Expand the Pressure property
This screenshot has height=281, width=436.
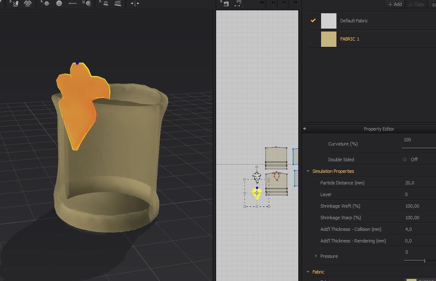pos(316,256)
